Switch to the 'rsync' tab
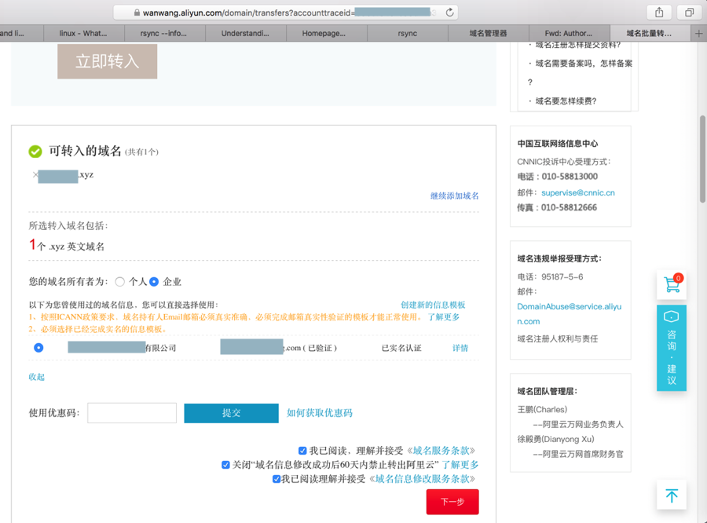 (x=408, y=33)
